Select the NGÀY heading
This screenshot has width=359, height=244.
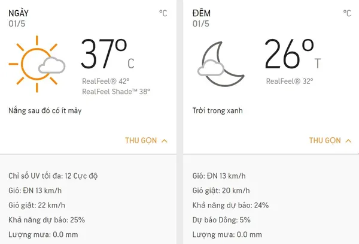pos(19,13)
